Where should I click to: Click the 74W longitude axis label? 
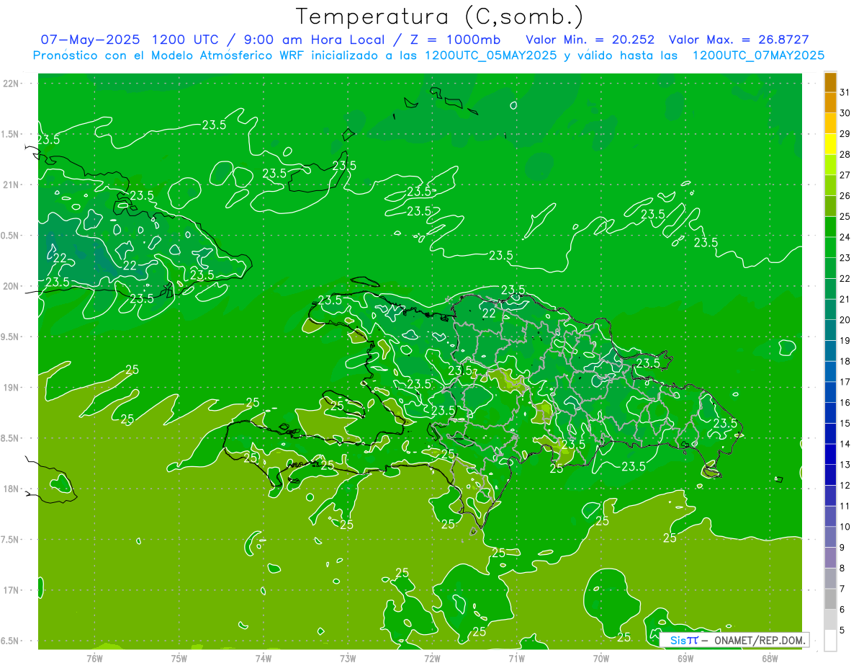pyautogui.click(x=264, y=659)
